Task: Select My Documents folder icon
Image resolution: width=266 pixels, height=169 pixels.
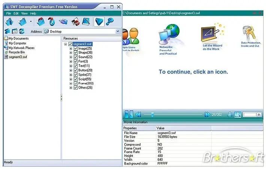Action: click(6, 38)
